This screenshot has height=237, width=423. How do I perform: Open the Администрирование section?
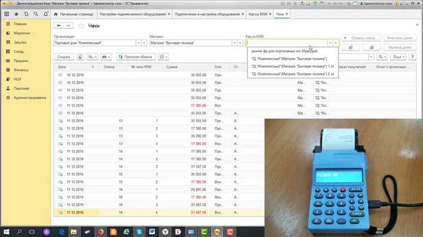(x=30, y=97)
